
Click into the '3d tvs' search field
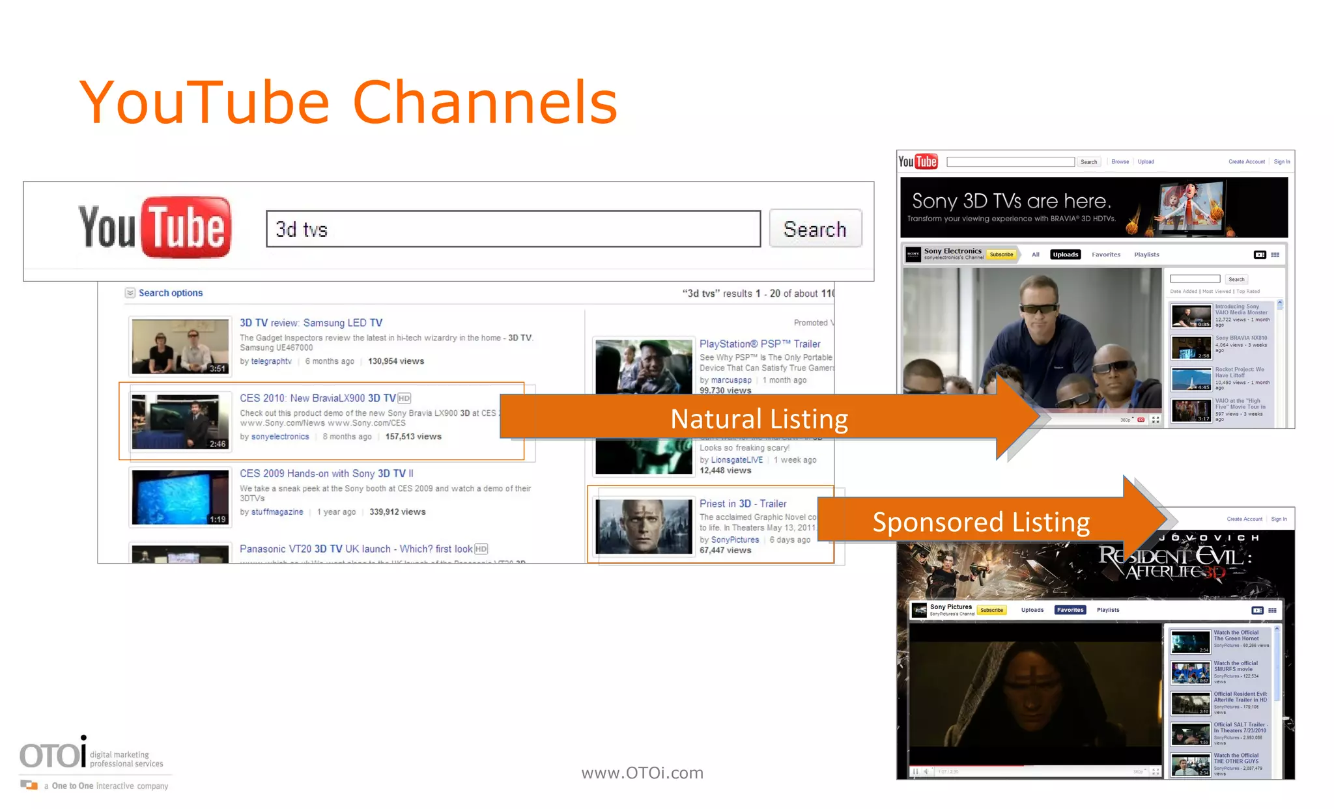coord(513,228)
